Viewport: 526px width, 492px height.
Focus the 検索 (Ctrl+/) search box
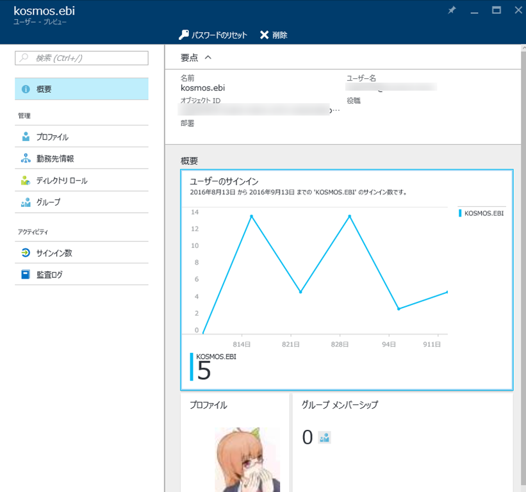(x=81, y=58)
